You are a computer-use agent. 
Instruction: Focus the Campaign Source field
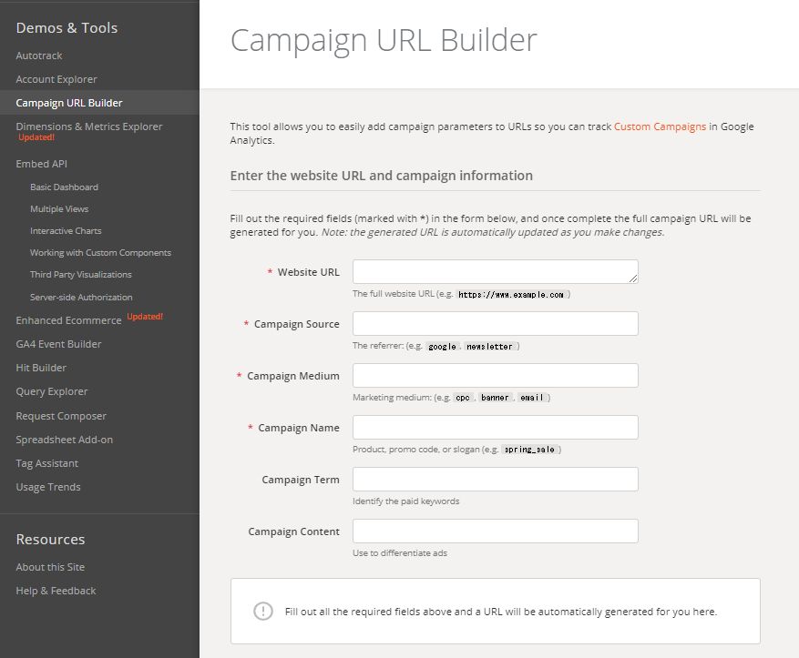click(x=496, y=324)
